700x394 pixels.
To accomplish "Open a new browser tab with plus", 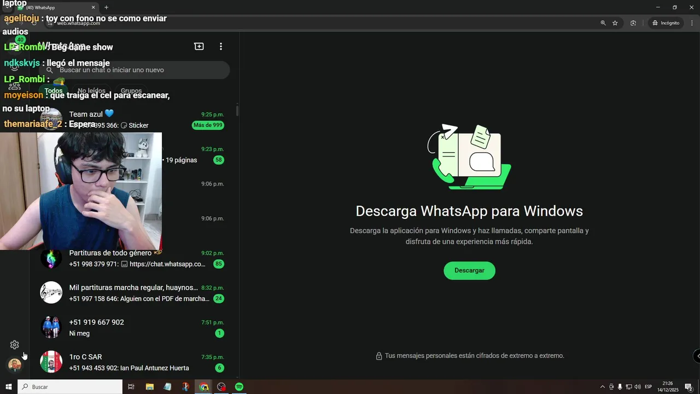I will (106, 8).
